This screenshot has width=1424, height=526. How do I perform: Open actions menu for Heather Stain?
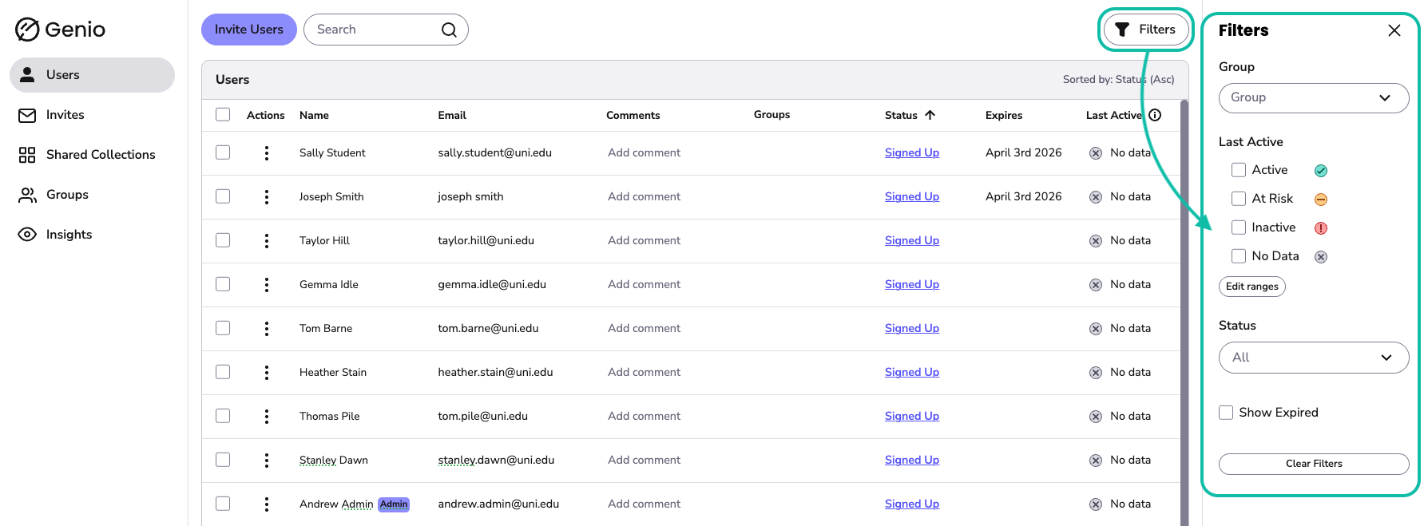click(266, 373)
